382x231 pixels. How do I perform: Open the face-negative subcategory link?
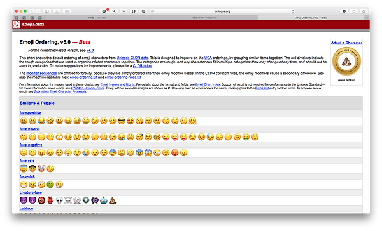pyautogui.click(x=31, y=145)
